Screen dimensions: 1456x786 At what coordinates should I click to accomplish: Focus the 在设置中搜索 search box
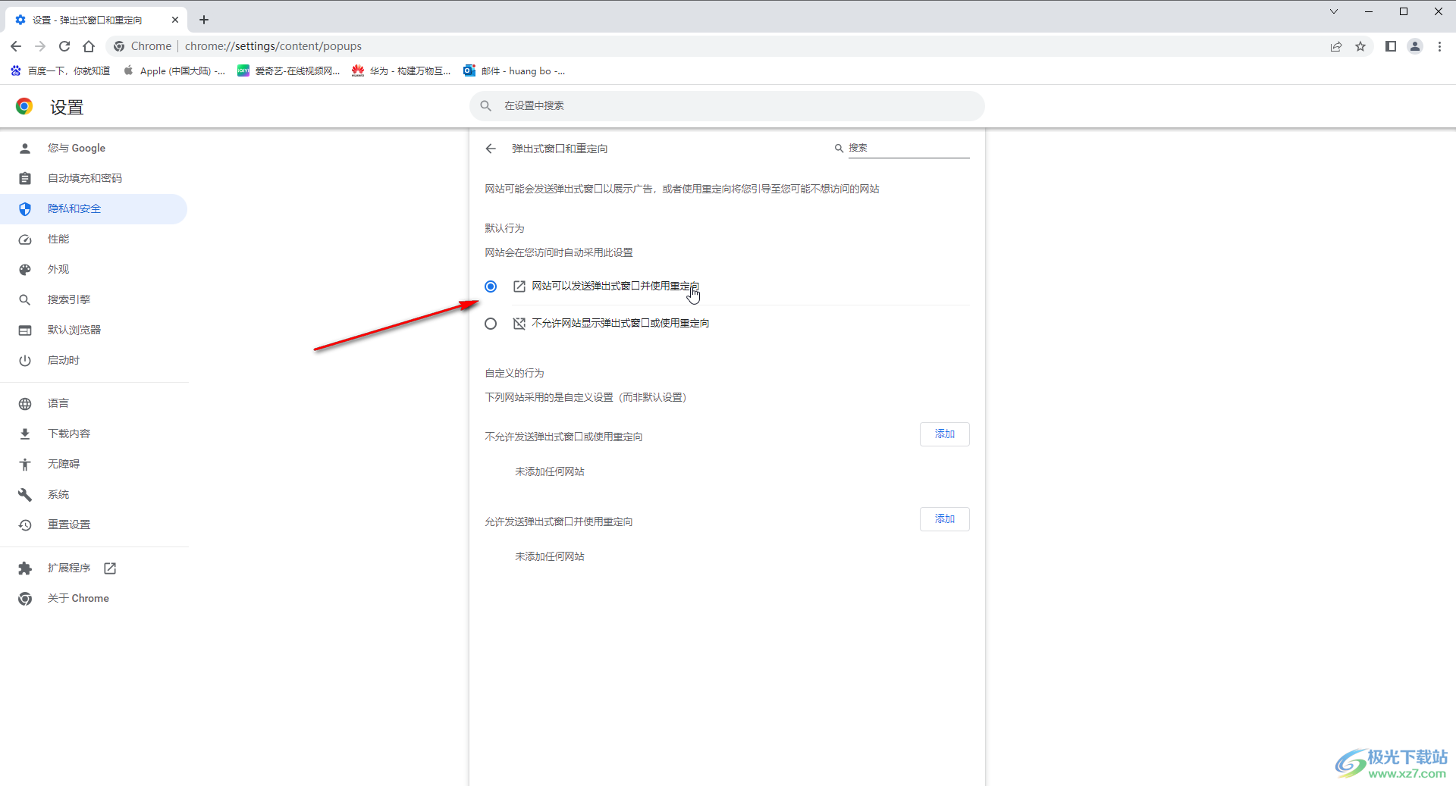tap(727, 106)
